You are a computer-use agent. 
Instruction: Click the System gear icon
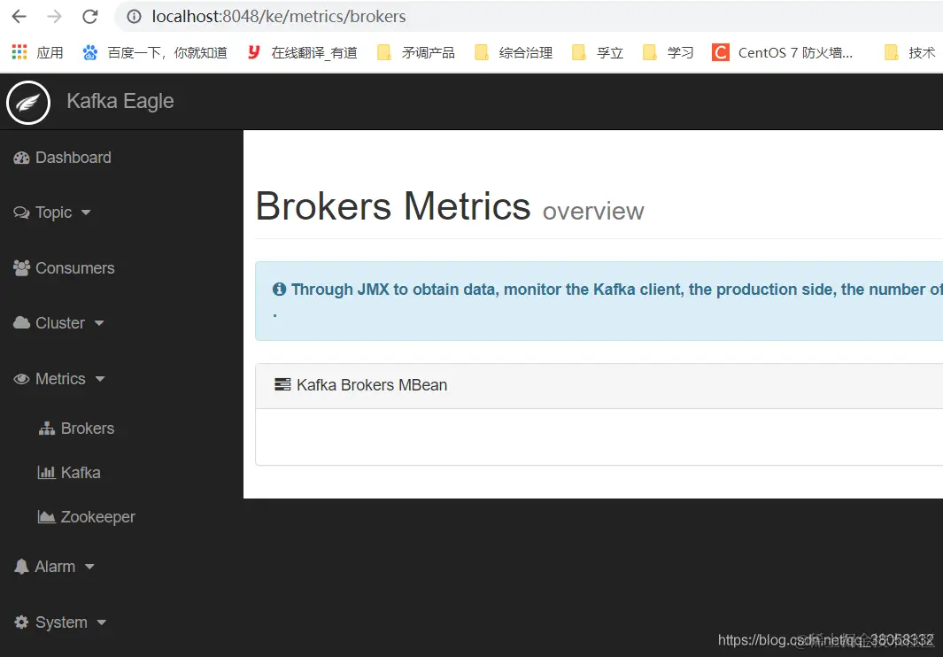(21, 622)
